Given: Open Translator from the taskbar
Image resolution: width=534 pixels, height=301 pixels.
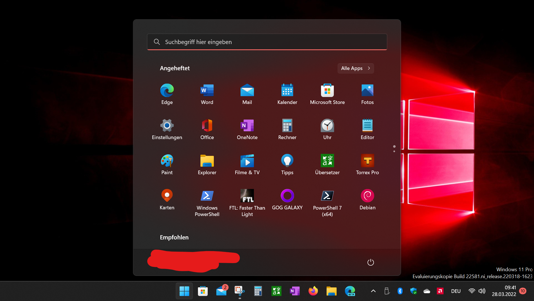Looking at the screenshot, I should (276, 291).
